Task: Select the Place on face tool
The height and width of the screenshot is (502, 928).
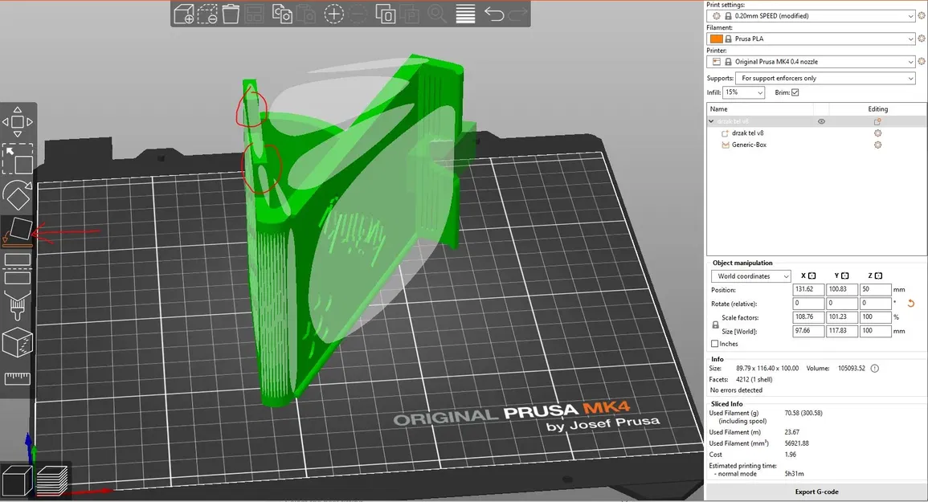Action: pos(17,231)
